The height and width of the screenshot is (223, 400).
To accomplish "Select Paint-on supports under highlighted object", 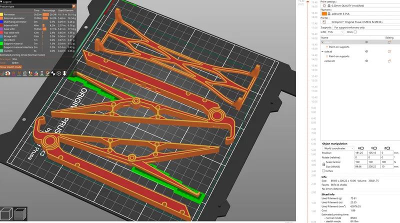I will tap(339, 47).
